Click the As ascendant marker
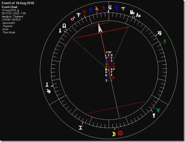This screenshot has height=142, width=185. pyautogui.click(x=138, y=15)
